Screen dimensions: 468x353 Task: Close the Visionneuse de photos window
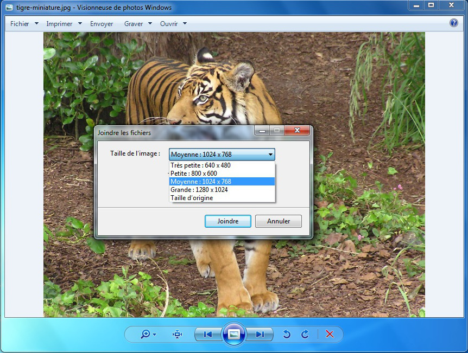451,5
